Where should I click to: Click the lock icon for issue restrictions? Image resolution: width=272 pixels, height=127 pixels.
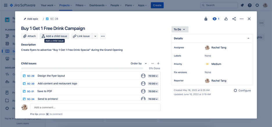click(206, 19)
